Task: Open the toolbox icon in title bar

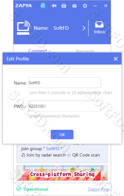Action: (x=64, y=6)
